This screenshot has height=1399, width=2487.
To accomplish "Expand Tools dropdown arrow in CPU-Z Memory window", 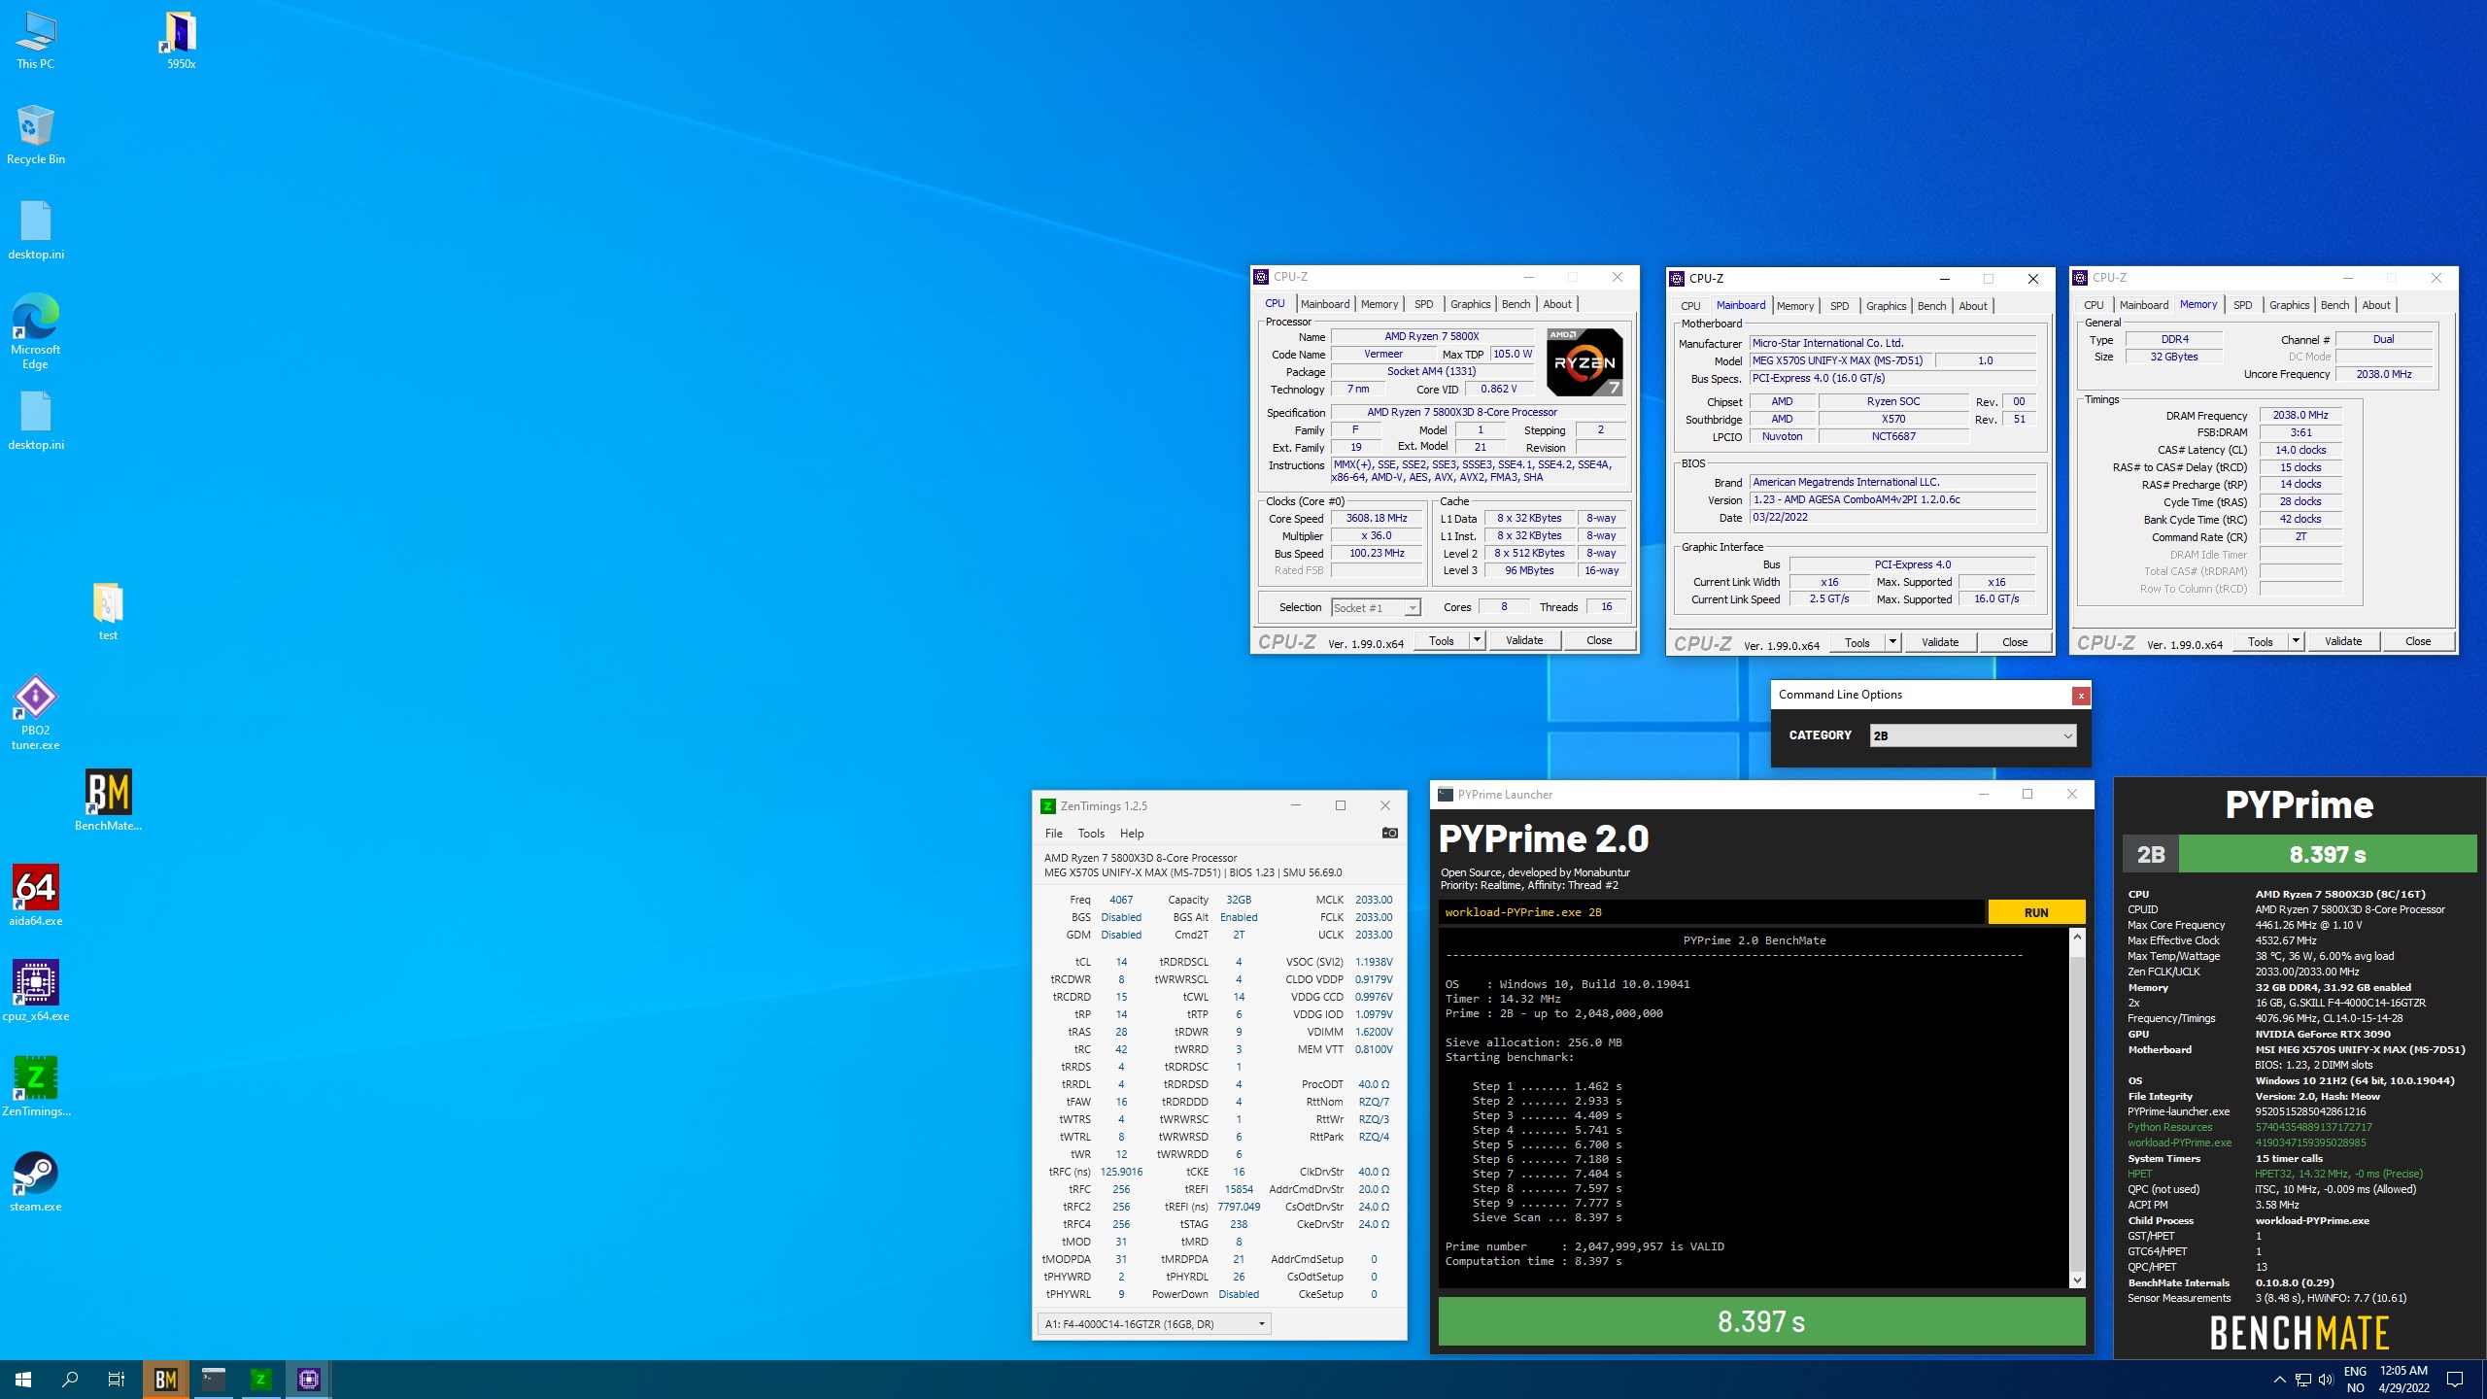I will 2296,641.
